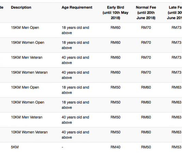The width and height of the screenshot is (182, 157).
Task: Click RM60 early bird fee for 15KM Men Open
Action: point(116,28)
